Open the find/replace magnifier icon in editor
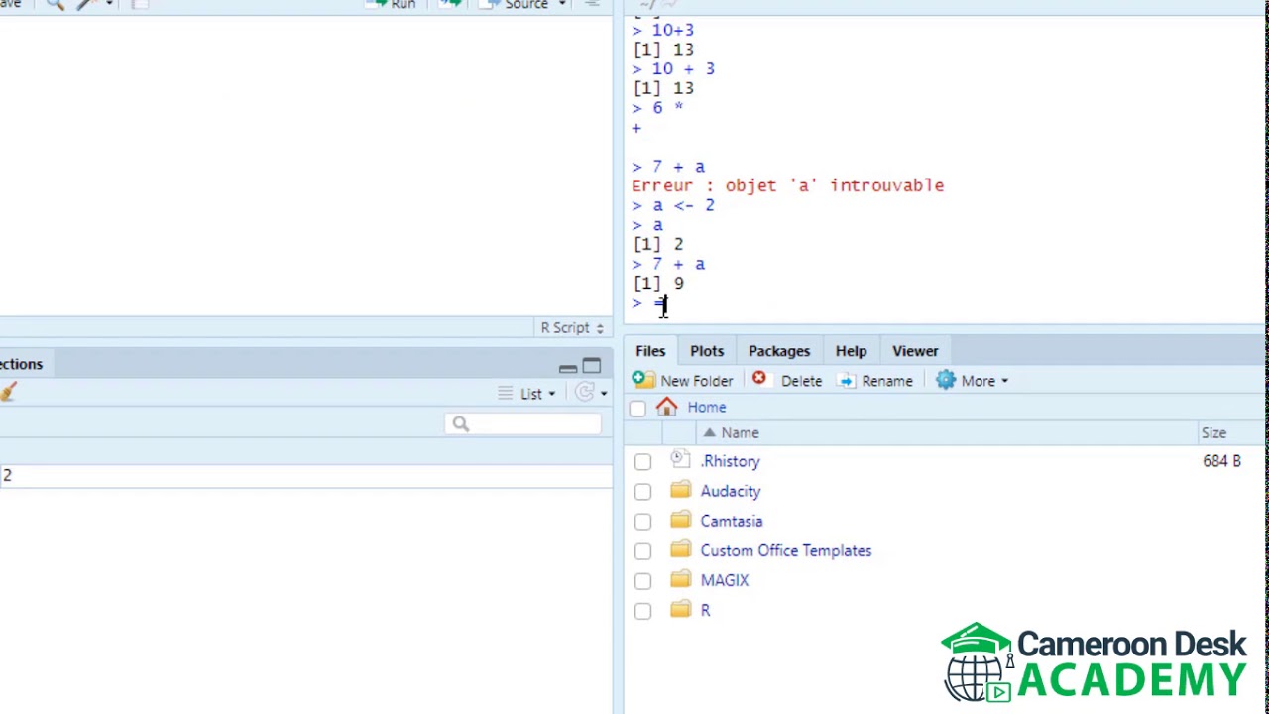 coord(56,4)
